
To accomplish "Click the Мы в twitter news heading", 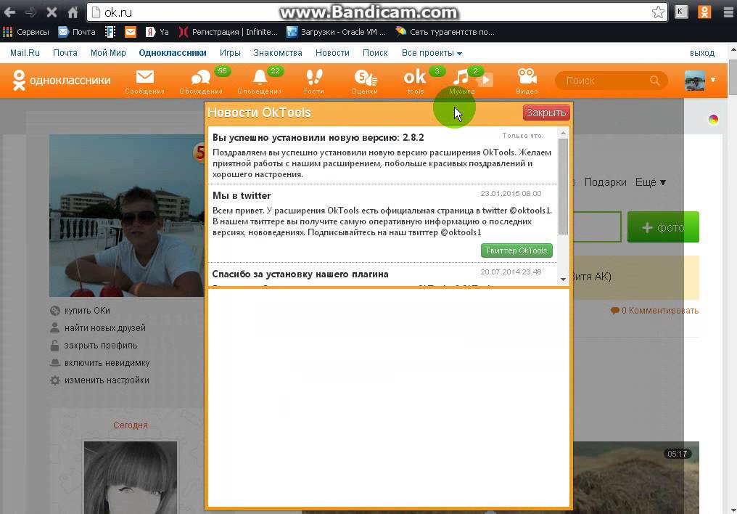I will [241, 195].
